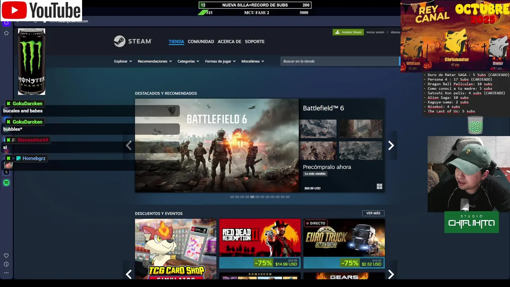Open the Spotify sidebar shortcut

tap(6, 183)
